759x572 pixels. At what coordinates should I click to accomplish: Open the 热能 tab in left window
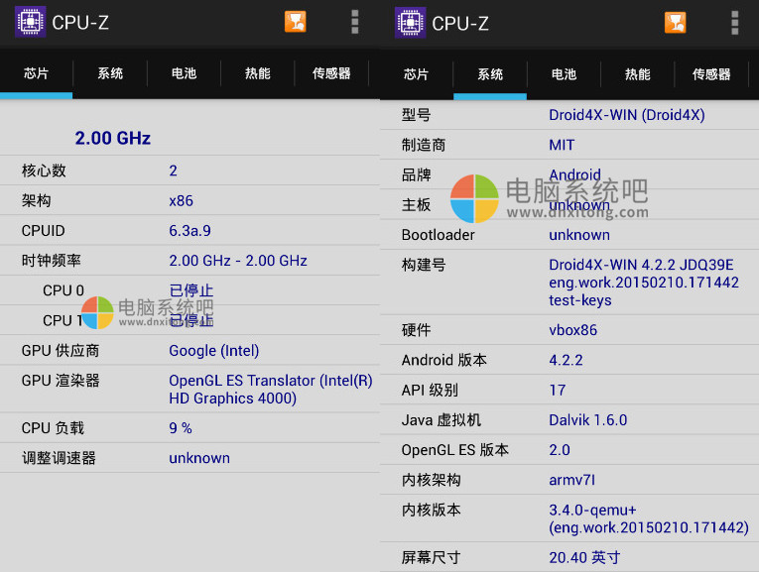(x=258, y=73)
